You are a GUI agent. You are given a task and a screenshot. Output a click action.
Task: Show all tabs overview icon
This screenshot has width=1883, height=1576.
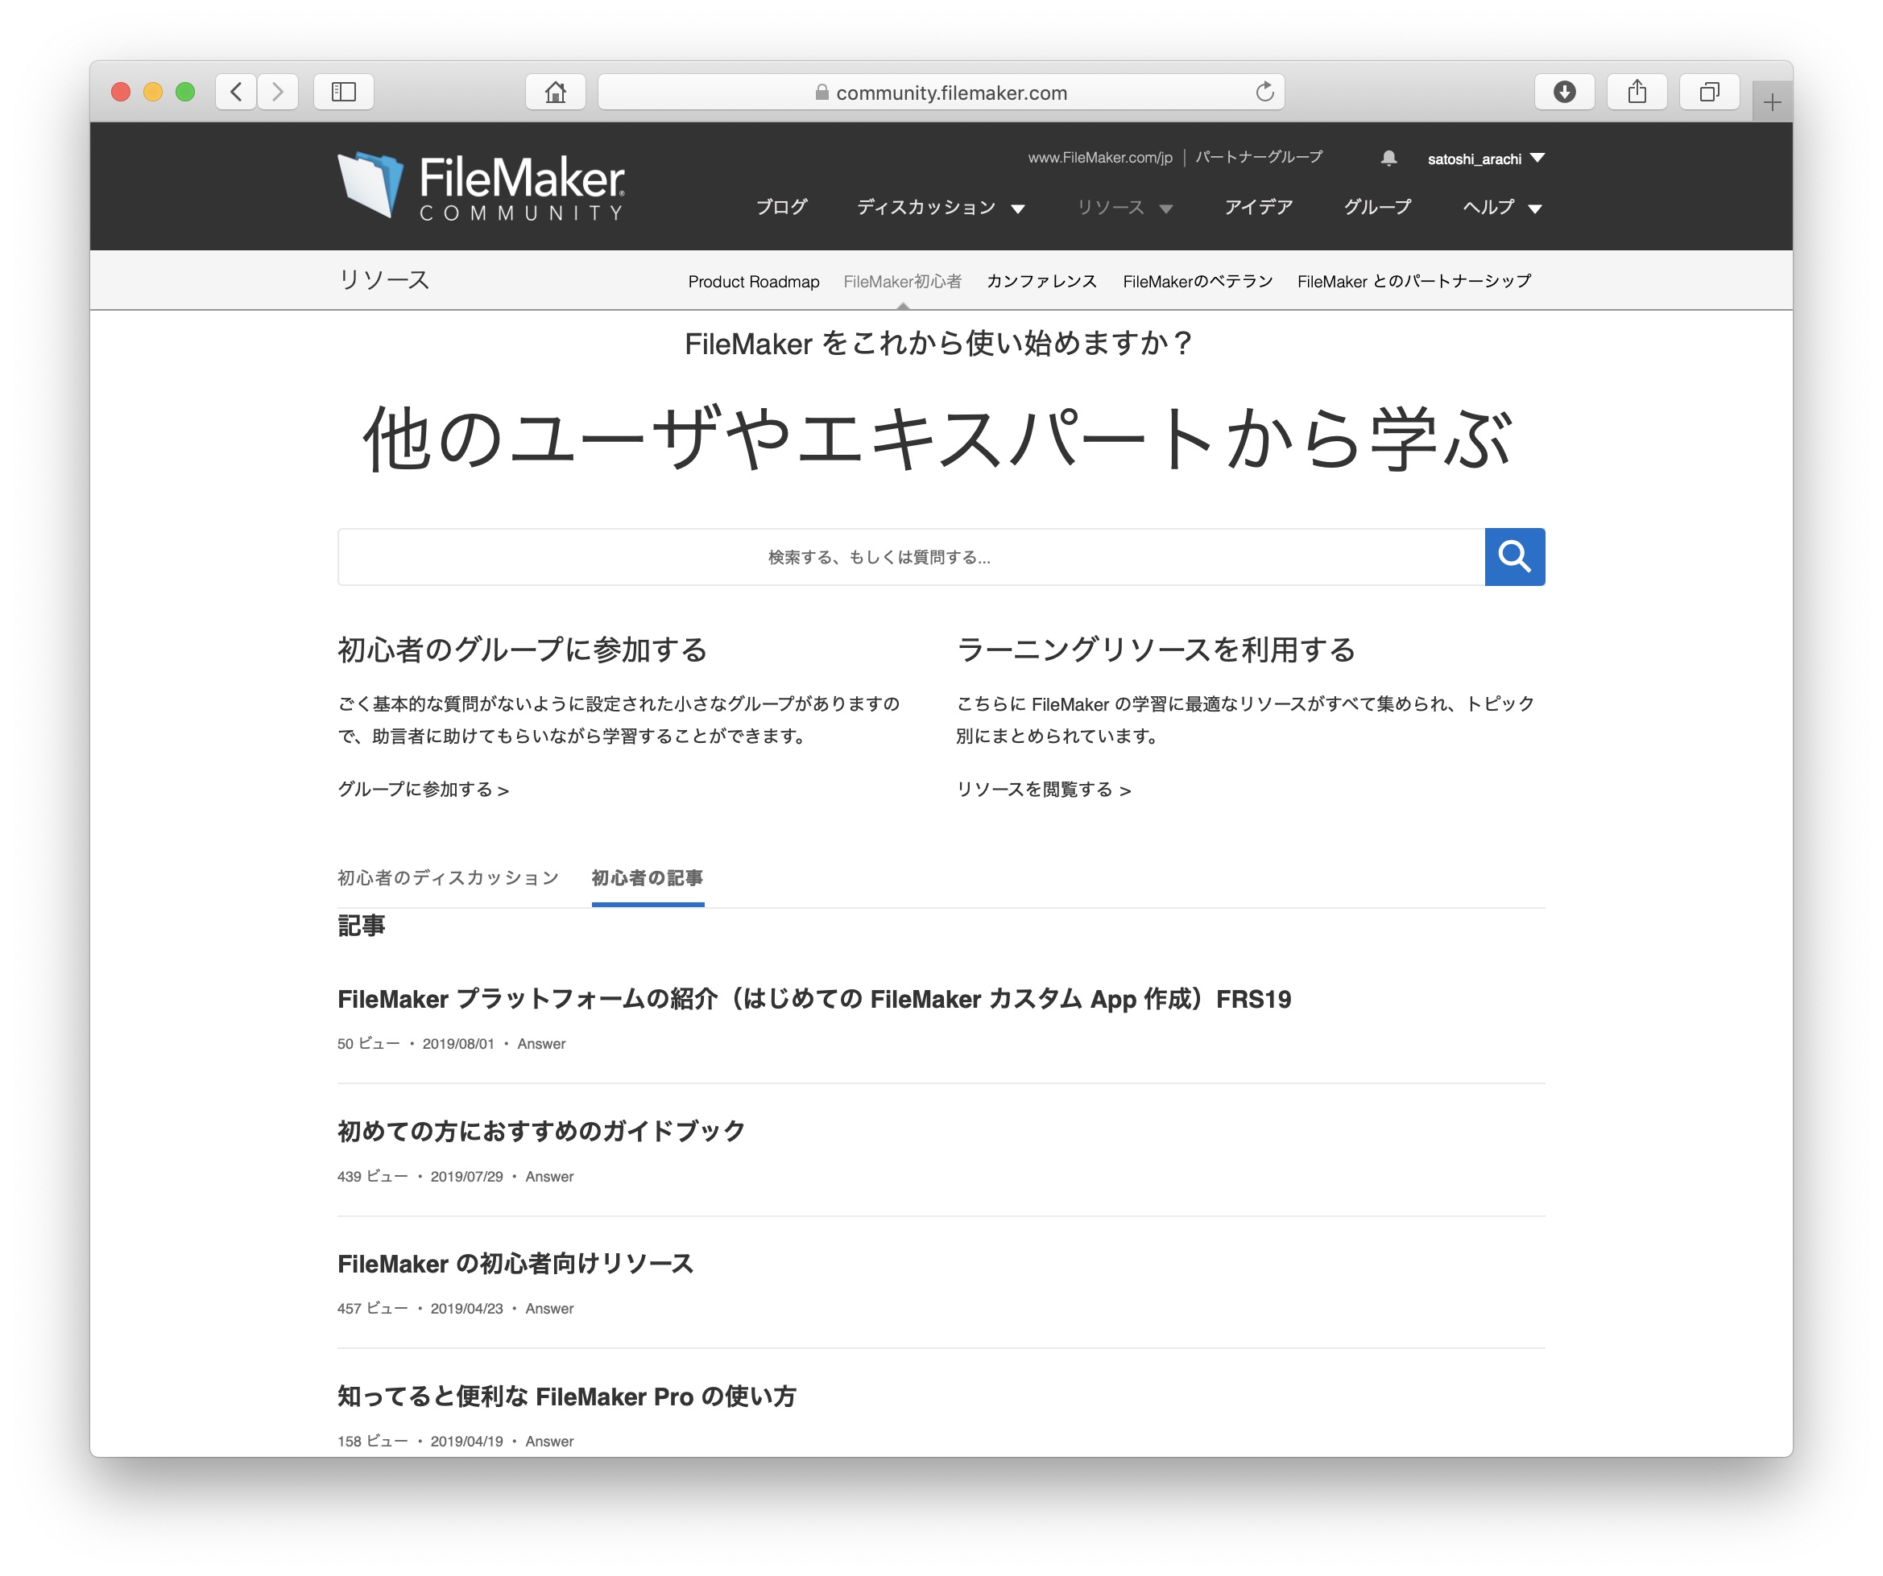click(1709, 92)
